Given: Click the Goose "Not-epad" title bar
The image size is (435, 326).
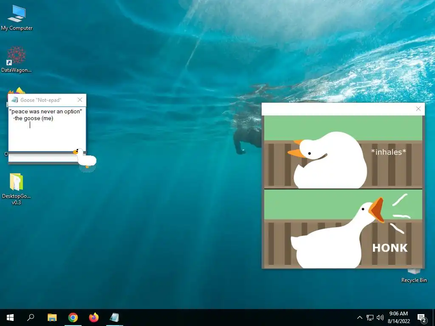Looking at the screenshot, I should click(47, 100).
